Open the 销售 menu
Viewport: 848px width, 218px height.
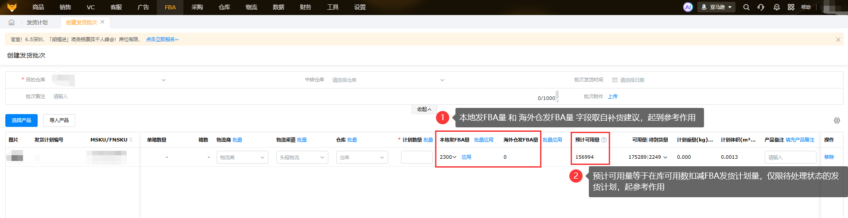click(x=65, y=7)
